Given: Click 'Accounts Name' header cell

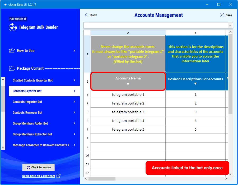Looking at the screenshot, I should 128,81.
